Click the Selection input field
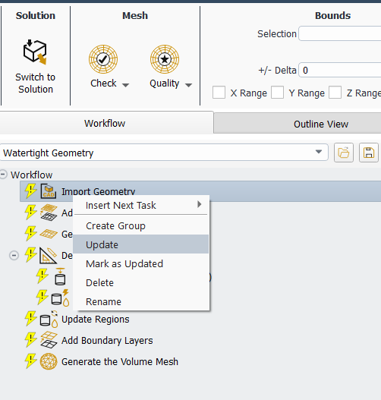Viewport: 381px width, 400px height. point(340,33)
